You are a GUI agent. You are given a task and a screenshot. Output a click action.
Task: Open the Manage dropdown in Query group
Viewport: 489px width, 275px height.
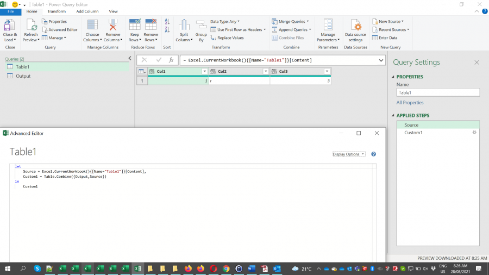pos(54,37)
